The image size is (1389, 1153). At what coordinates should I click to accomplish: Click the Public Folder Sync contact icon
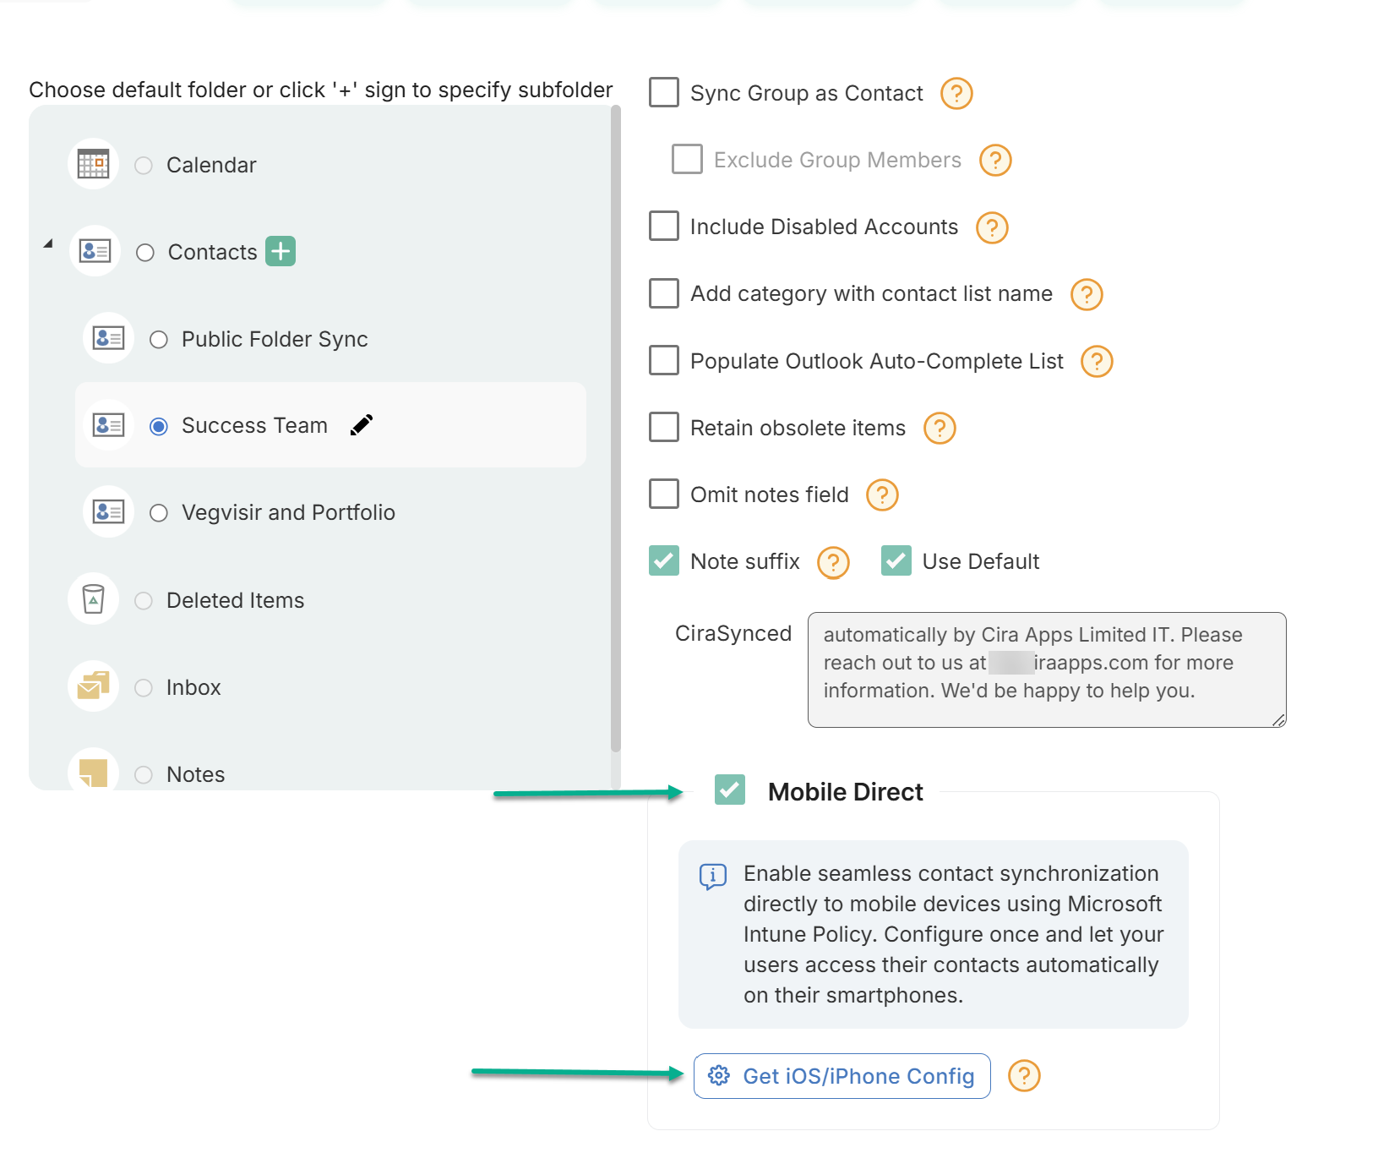[x=107, y=338]
